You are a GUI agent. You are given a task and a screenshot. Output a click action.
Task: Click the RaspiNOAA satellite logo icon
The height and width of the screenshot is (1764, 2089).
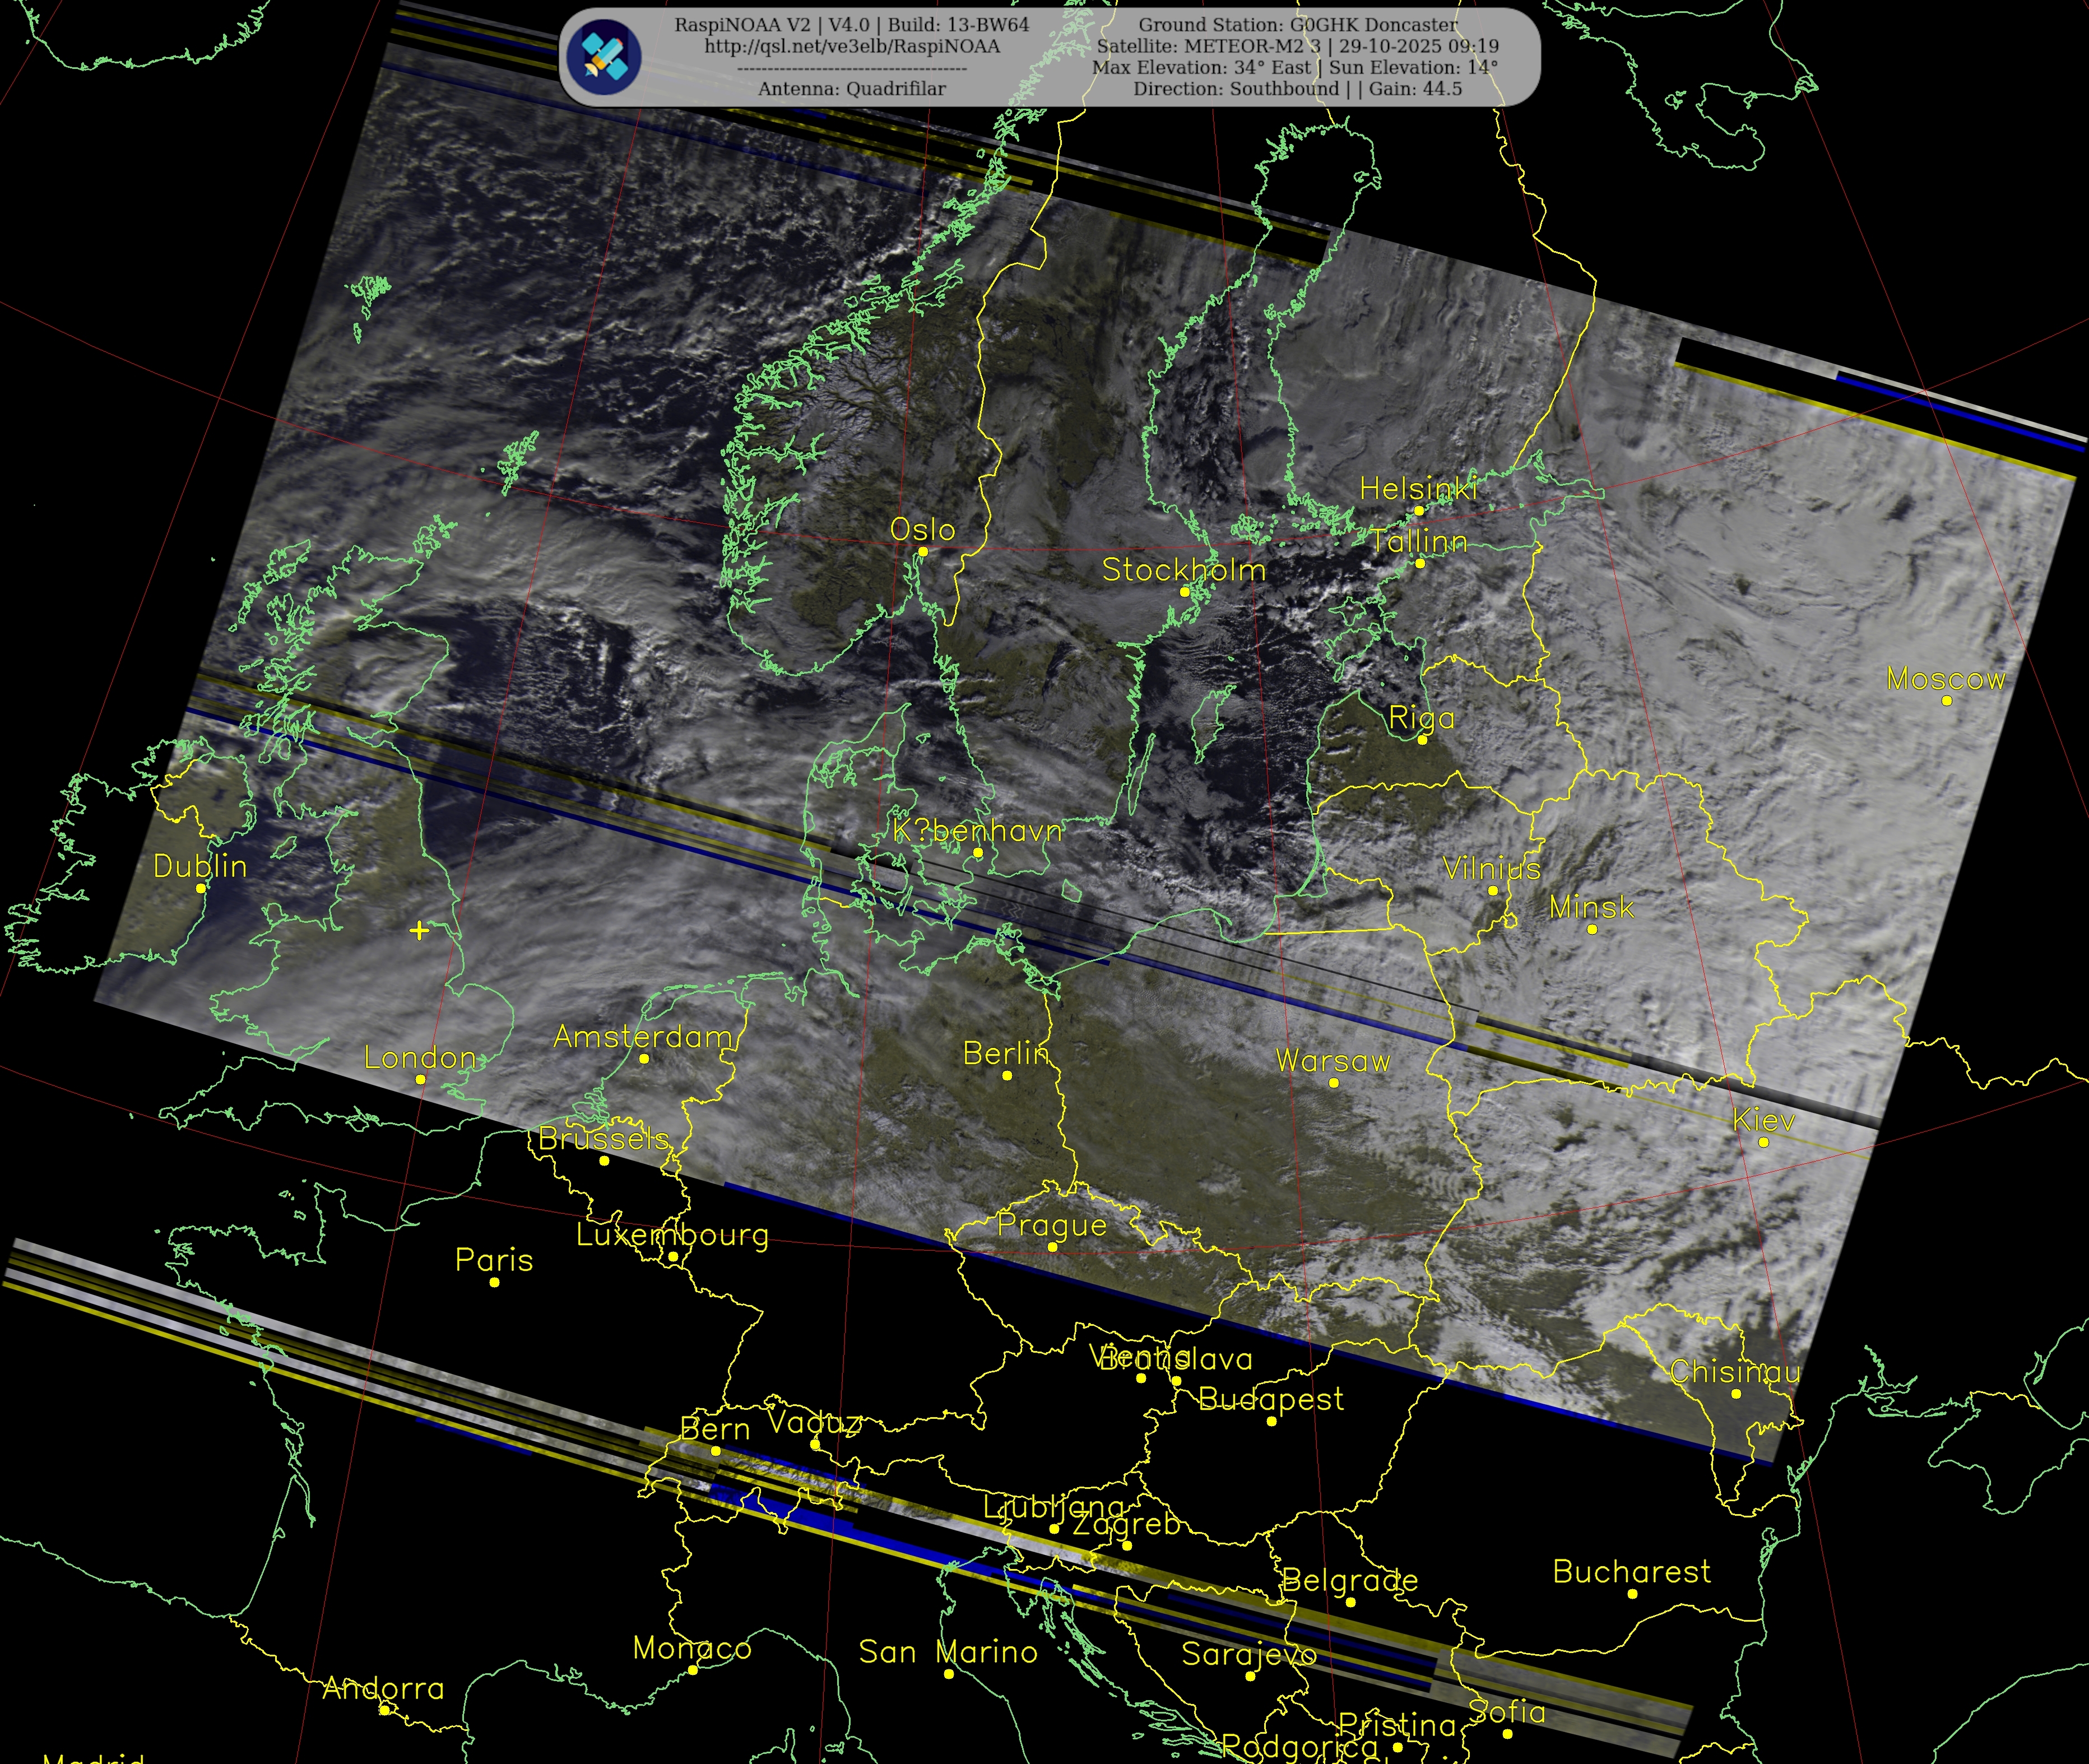pos(603,57)
